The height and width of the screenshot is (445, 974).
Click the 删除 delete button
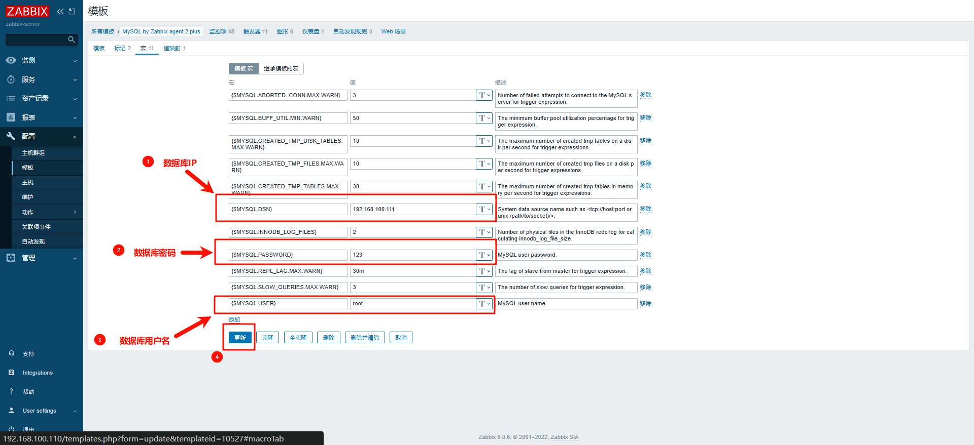(329, 338)
